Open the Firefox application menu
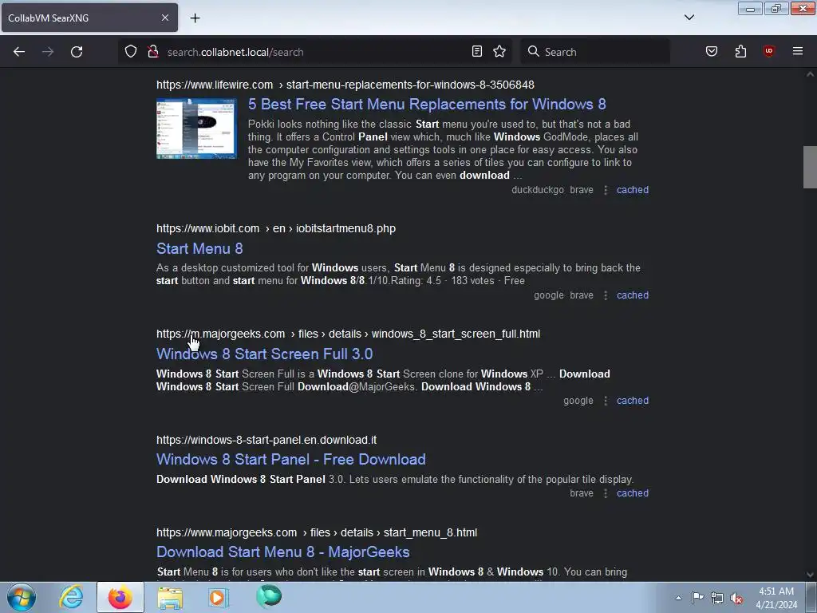Image resolution: width=817 pixels, height=613 pixels. [x=798, y=51]
